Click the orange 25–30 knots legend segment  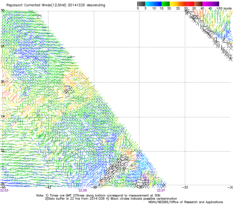(x=182, y=4)
